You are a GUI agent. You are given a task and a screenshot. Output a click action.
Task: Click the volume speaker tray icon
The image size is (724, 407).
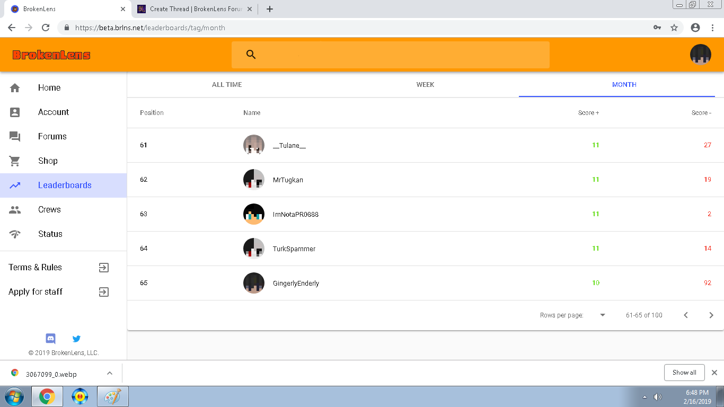tap(658, 397)
